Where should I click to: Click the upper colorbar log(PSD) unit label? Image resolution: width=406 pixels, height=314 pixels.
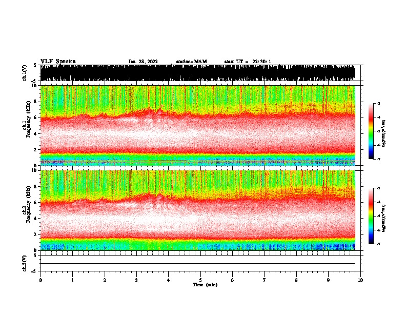coord(383,133)
